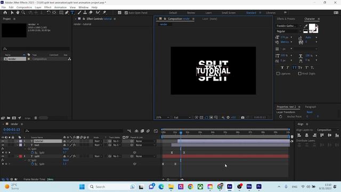Collapse CC Split effect under text layer

pyautogui.click(x=26, y=149)
